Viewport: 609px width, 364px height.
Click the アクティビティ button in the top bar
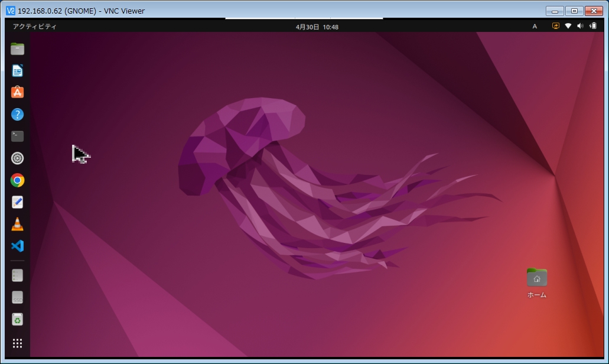click(35, 27)
